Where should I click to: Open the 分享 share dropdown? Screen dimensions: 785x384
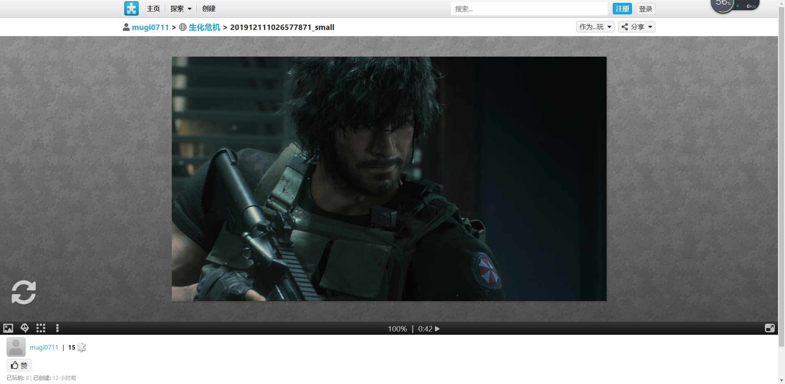pyautogui.click(x=637, y=27)
